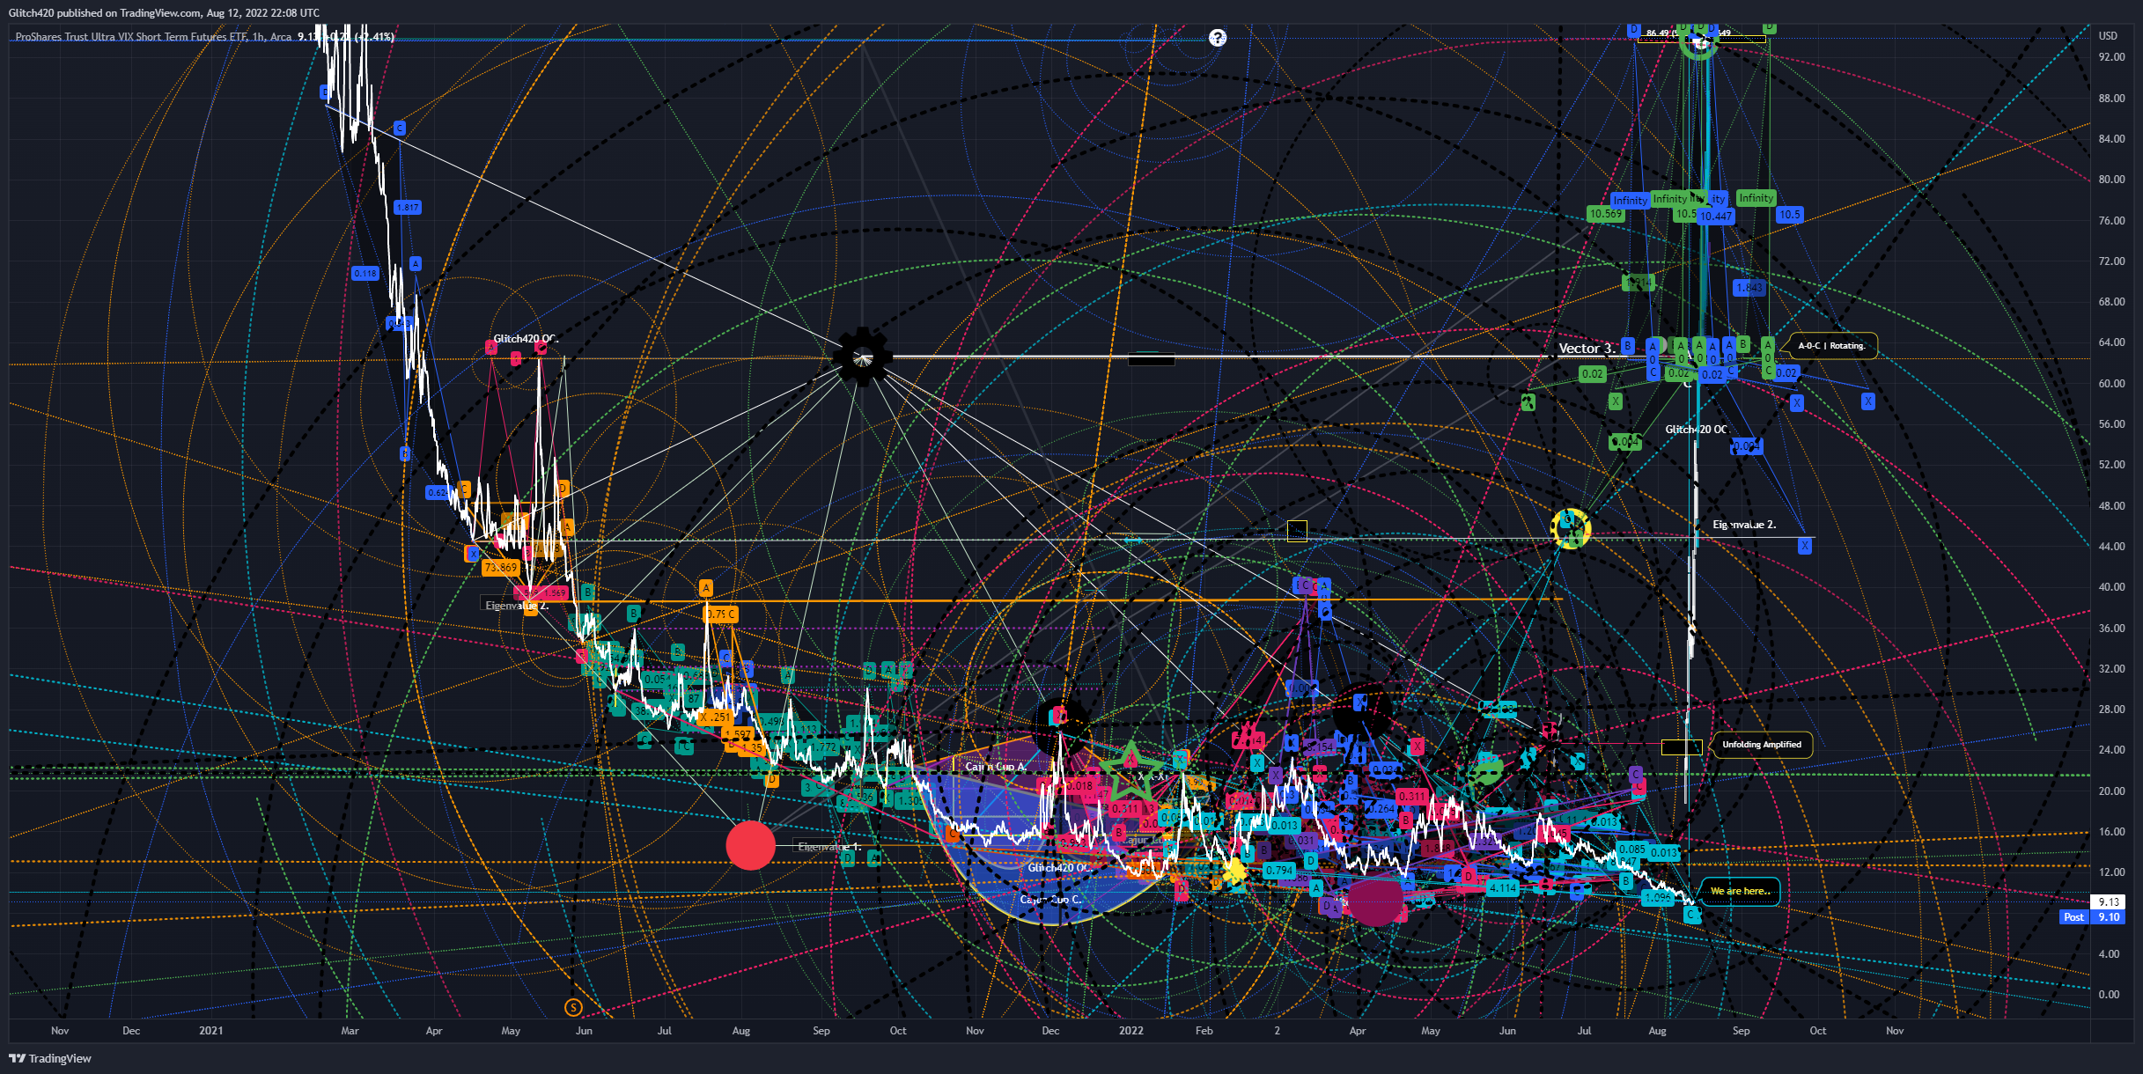The height and width of the screenshot is (1074, 2143).
Task: Click the blue 10.5 ratio label
Action: click(1790, 214)
